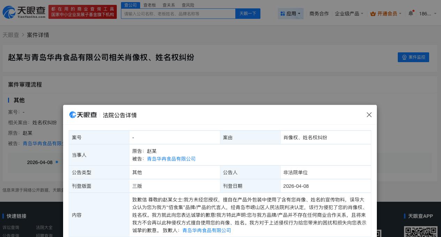Switch to the 查老板 search tab
Screen dimensions: 441x237
(x=150, y=5)
